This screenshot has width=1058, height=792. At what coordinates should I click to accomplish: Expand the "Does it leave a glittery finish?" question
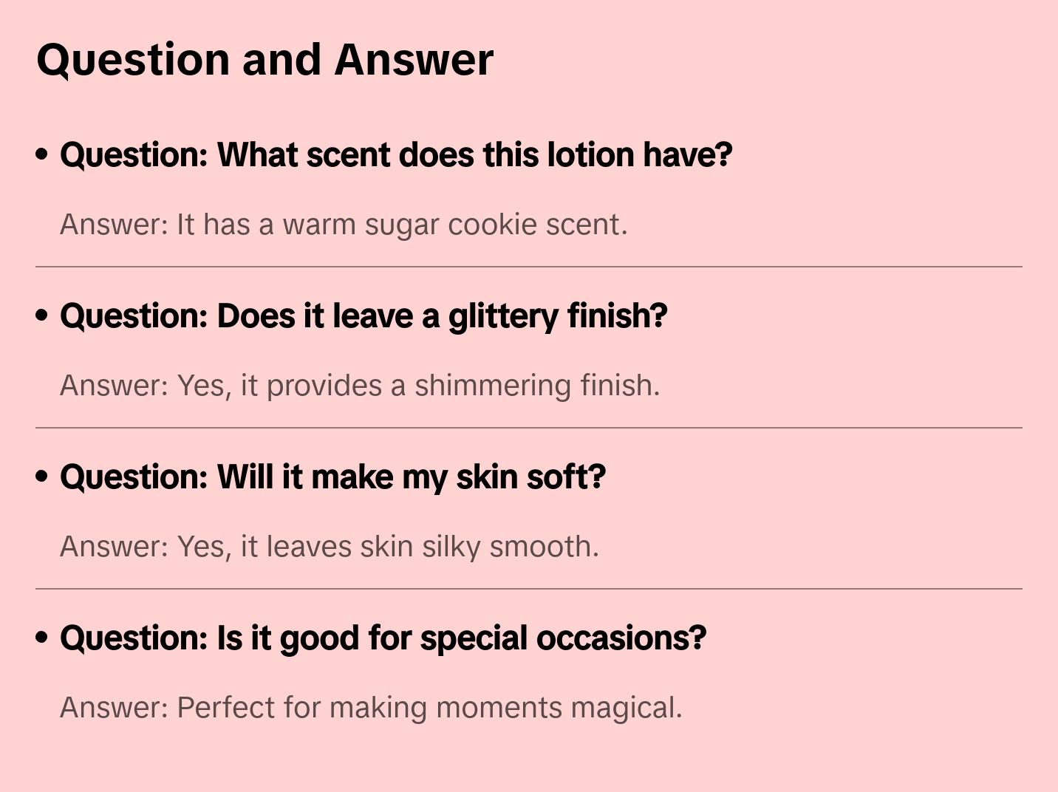364,316
